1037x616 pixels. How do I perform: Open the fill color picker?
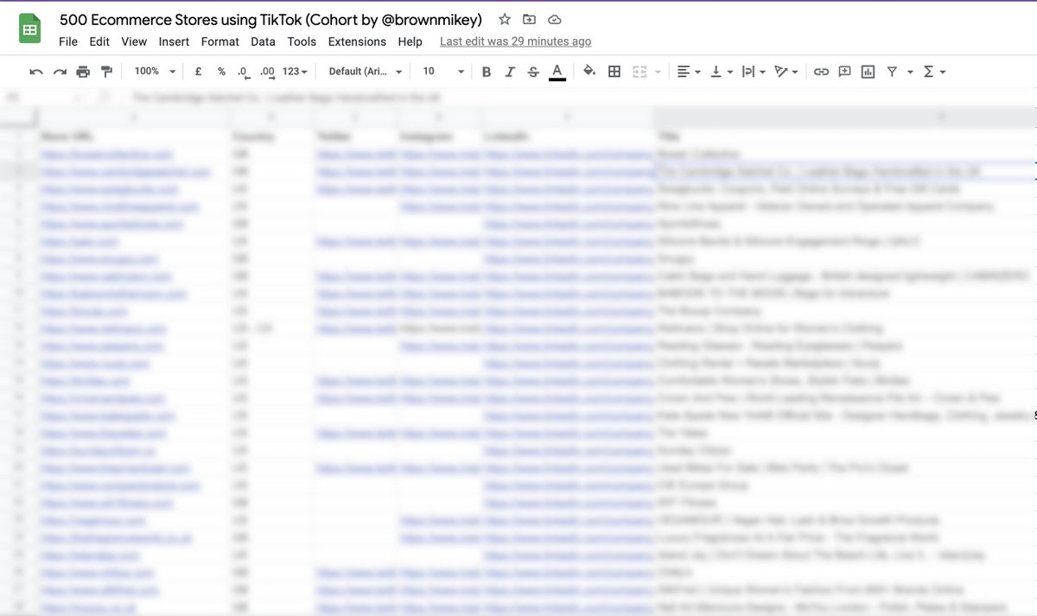click(589, 72)
